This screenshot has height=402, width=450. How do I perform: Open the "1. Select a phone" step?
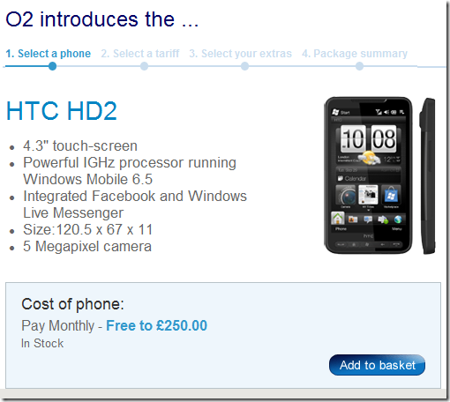[49, 54]
